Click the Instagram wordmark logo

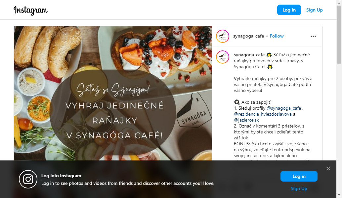click(30, 10)
